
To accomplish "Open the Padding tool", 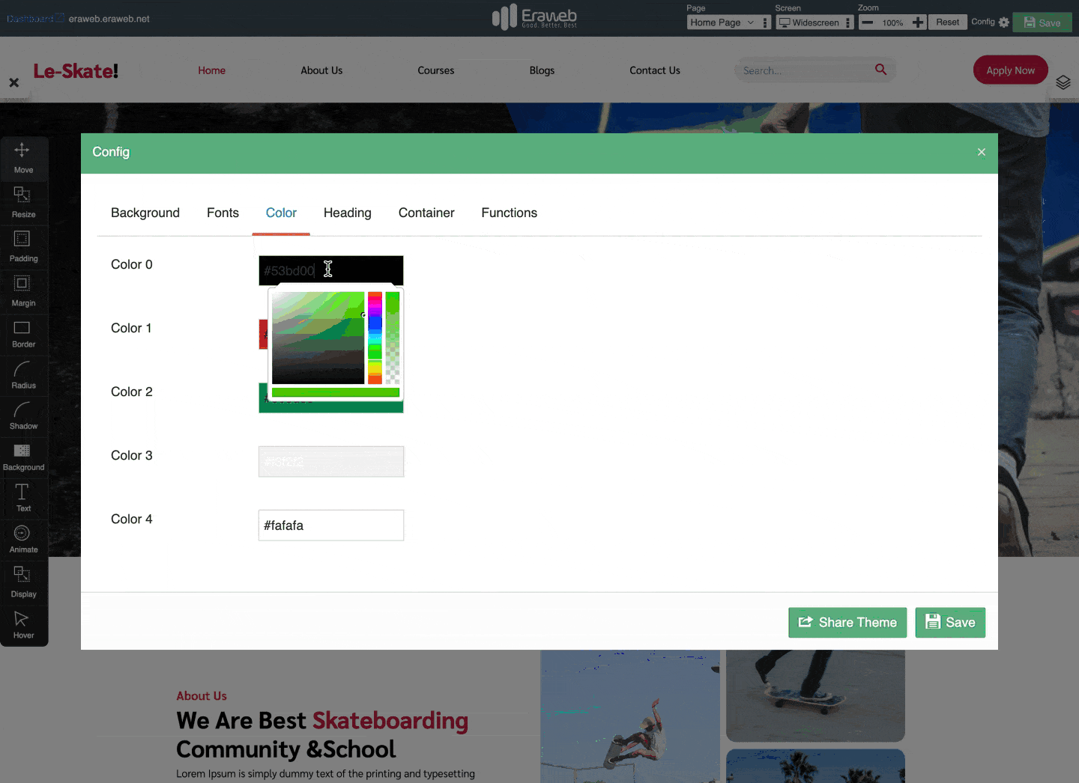I will pos(22,246).
